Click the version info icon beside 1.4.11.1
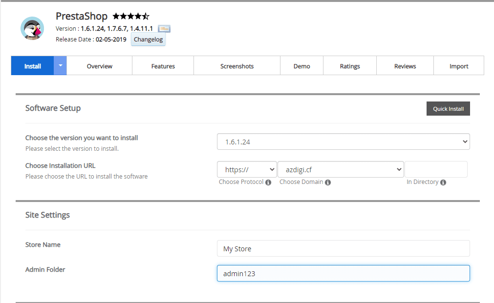The height and width of the screenshot is (303, 494). 164,29
